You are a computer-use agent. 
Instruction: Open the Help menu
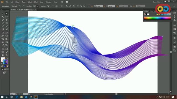55,2
